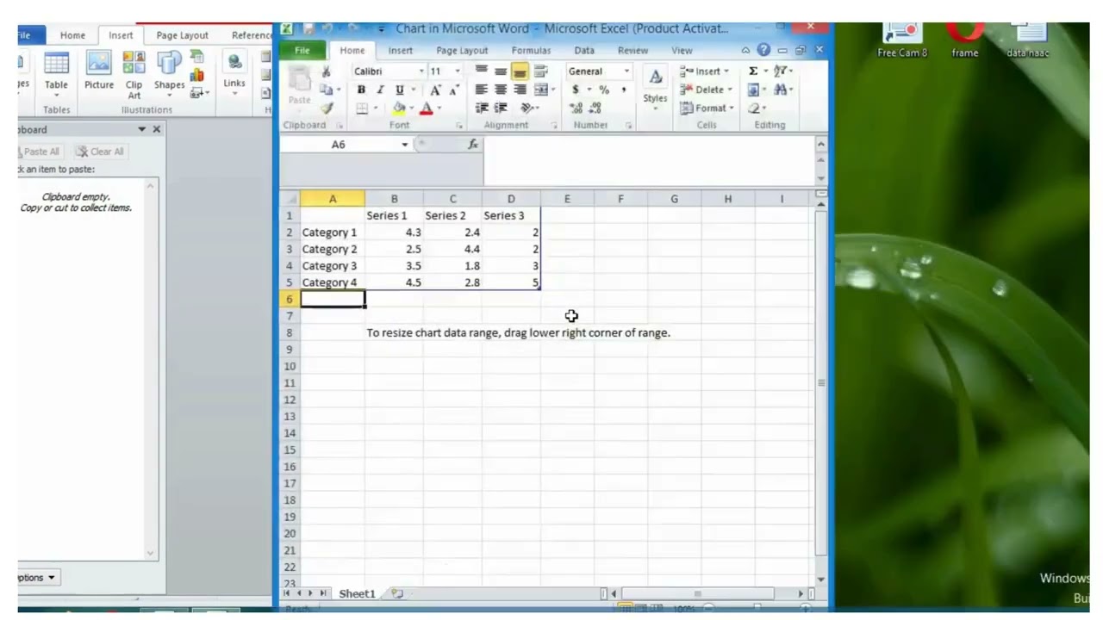Switch to Excel Review tab
Screen dimensions: 1103x620
[x=633, y=51]
